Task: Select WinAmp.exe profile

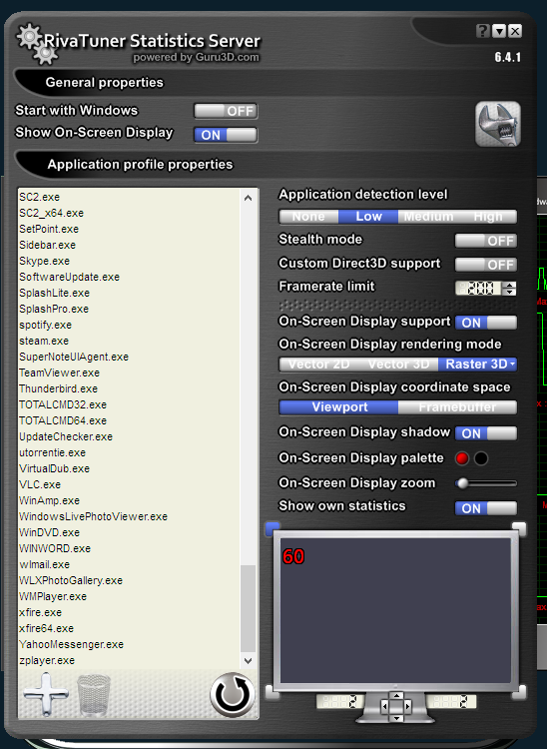Action: click(49, 500)
